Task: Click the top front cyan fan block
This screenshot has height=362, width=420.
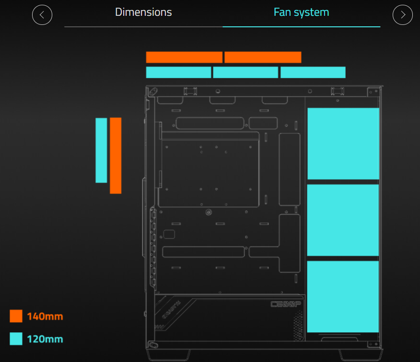Action: tap(343, 144)
